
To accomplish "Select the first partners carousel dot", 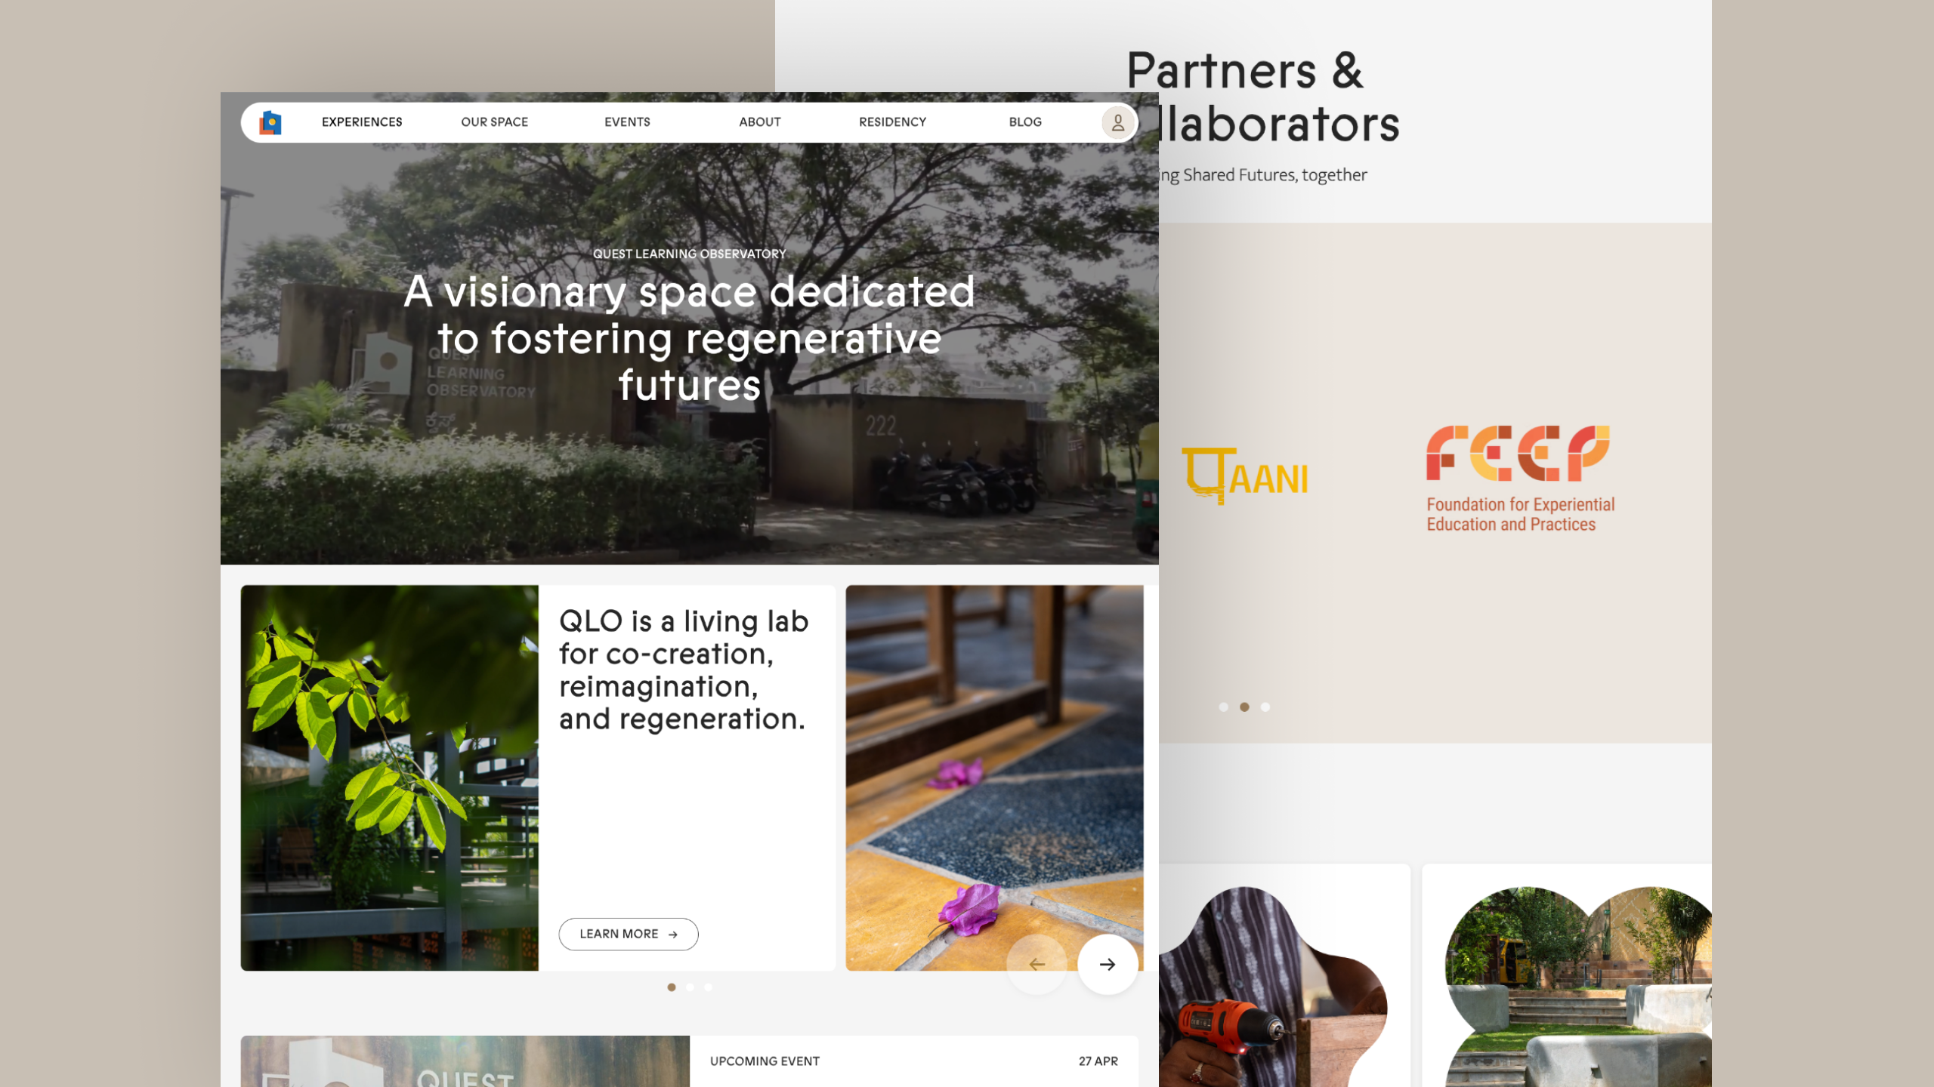I will coord(1224,707).
